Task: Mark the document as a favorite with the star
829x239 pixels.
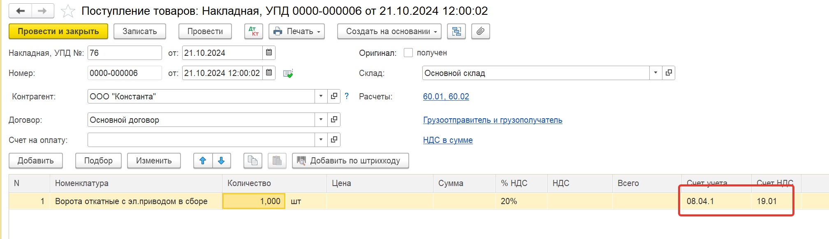Action: click(x=68, y=11)
